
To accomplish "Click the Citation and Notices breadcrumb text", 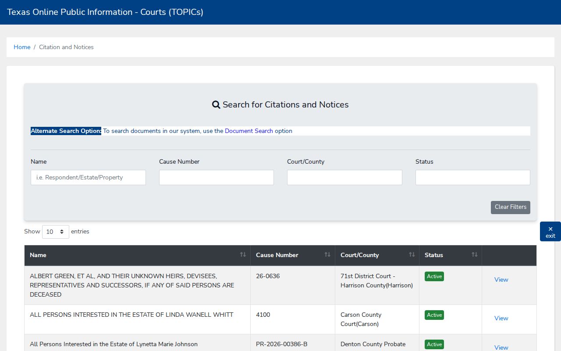I will pyautogui.click(x=66, y=47).
